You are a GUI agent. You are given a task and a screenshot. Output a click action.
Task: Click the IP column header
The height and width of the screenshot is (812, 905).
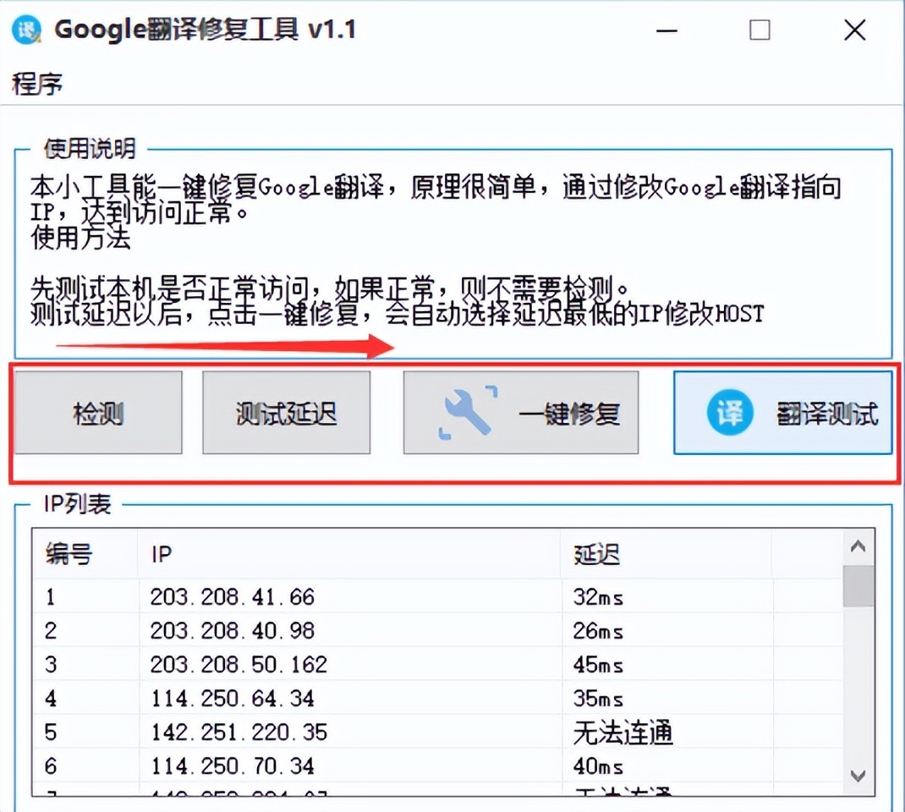click(x=349, y=554)
